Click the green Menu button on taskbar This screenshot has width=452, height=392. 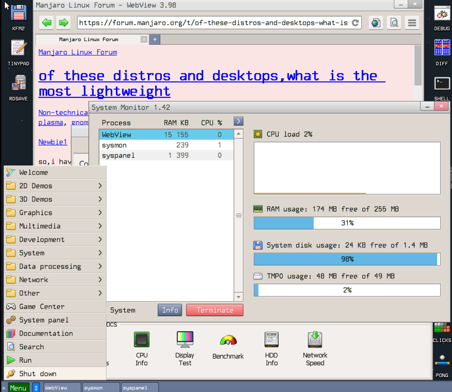pos(18,388)
